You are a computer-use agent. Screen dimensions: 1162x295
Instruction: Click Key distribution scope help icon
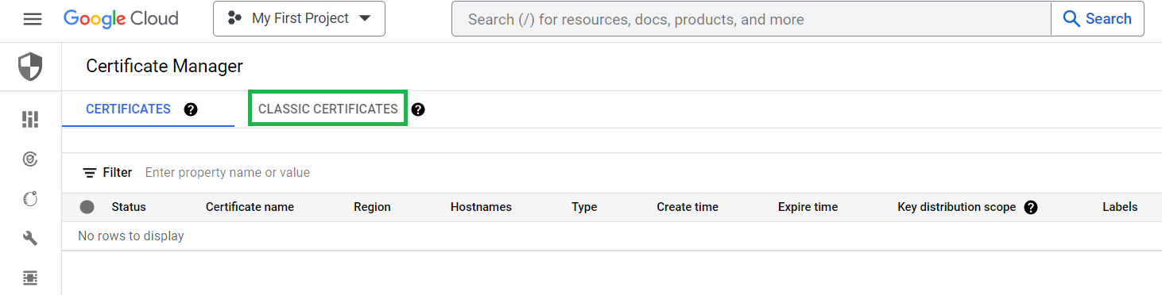(x=1031, y=208)
